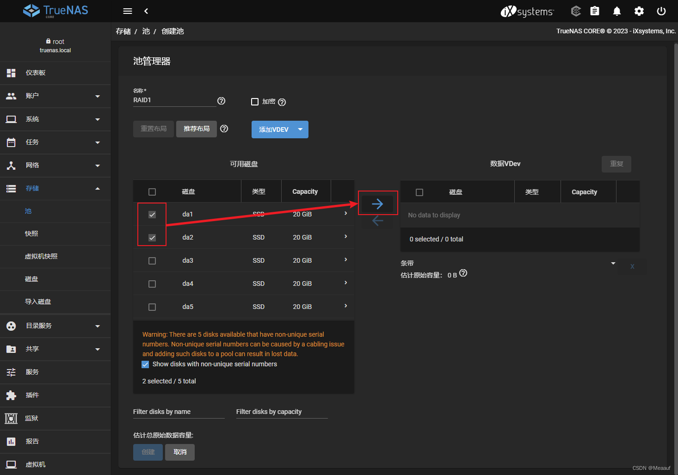Open TrueCommand status icon

click(x=576, y=11)
